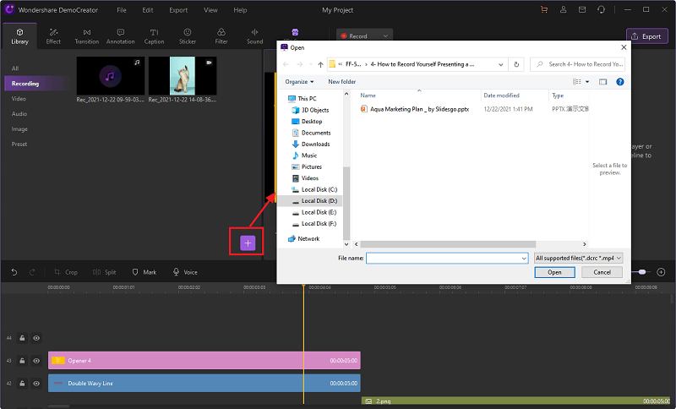This screenshot has height=409, width=676.
Task: Select the audio recording thumbnail
Action: [111, 76]
